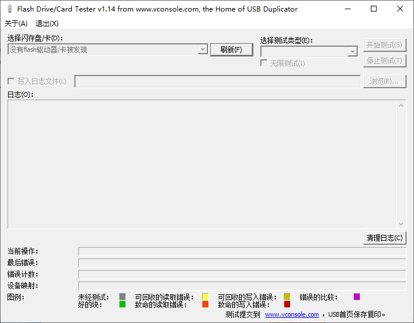Click the 清理日志(C) button

(385, 238)
